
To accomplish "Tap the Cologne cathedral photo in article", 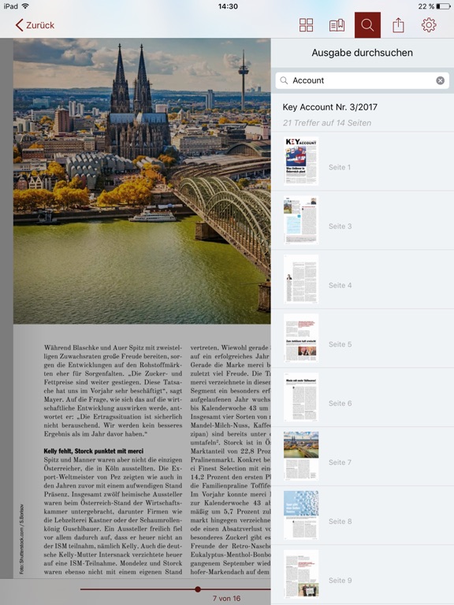I will coord(142,181).
